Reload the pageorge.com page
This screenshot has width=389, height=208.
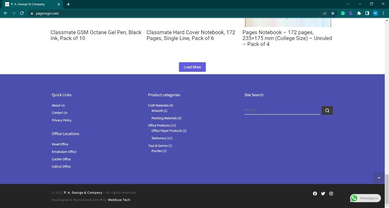tap(22, 13)
